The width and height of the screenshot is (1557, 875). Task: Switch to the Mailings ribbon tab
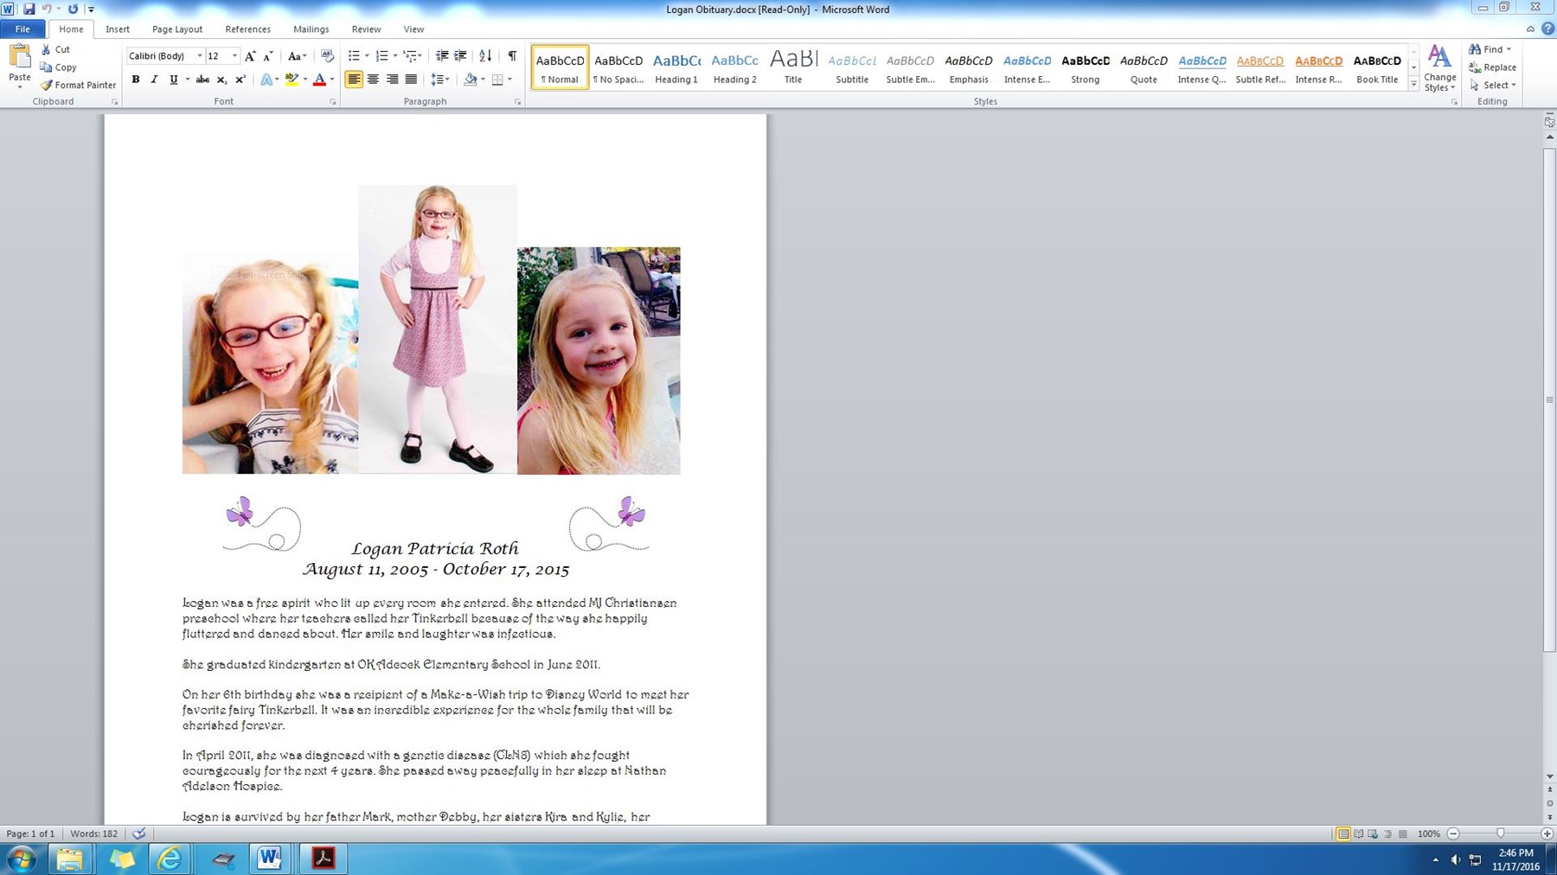point(311,29)
